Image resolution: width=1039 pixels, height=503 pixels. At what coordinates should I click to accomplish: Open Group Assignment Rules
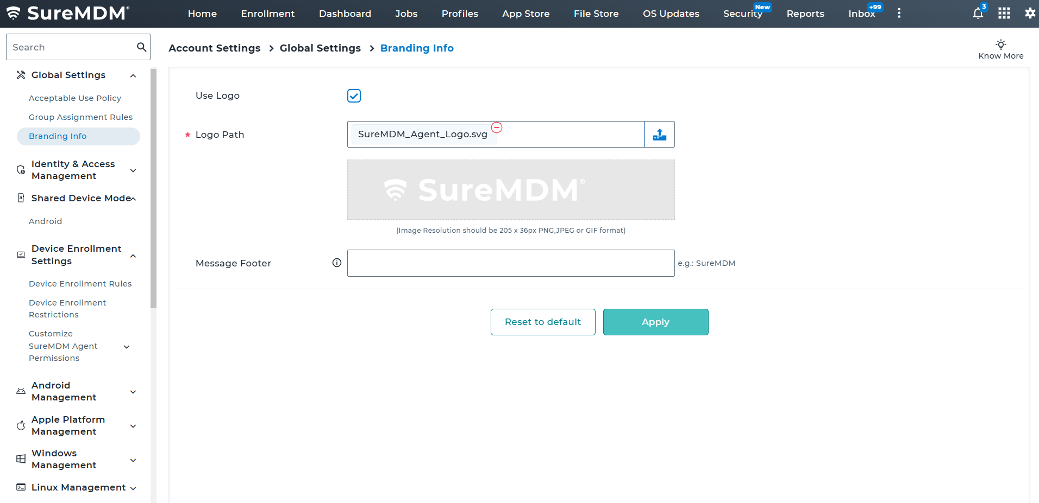(80, 117)
